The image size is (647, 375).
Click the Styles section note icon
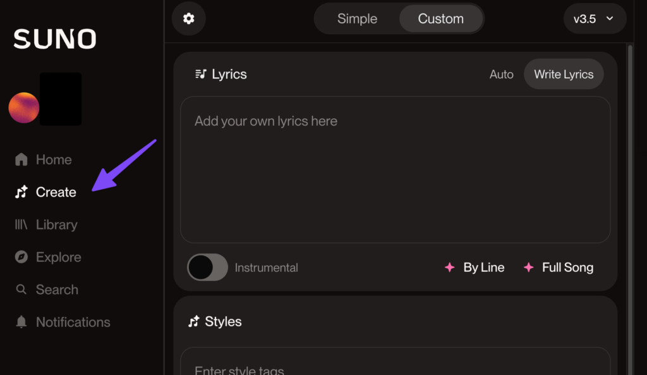[194, 321]
